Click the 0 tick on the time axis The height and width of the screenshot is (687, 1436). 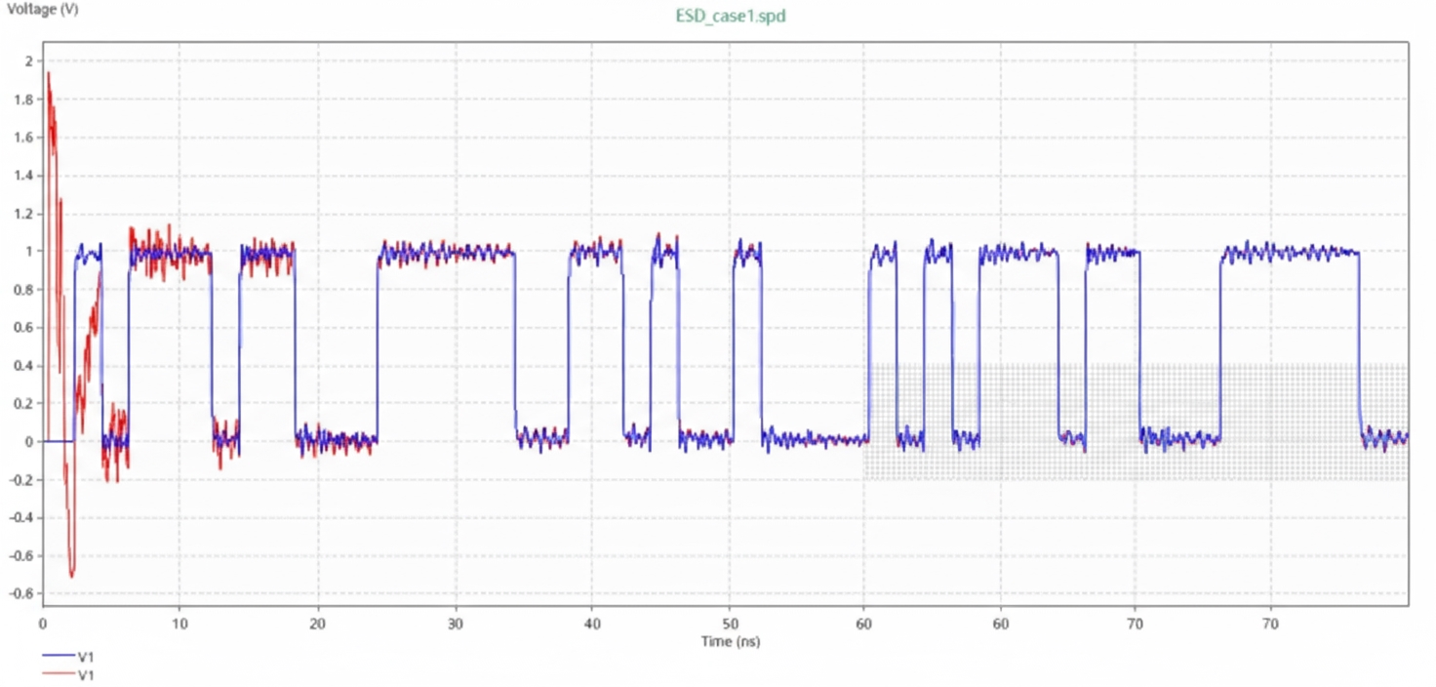point(42,621)
